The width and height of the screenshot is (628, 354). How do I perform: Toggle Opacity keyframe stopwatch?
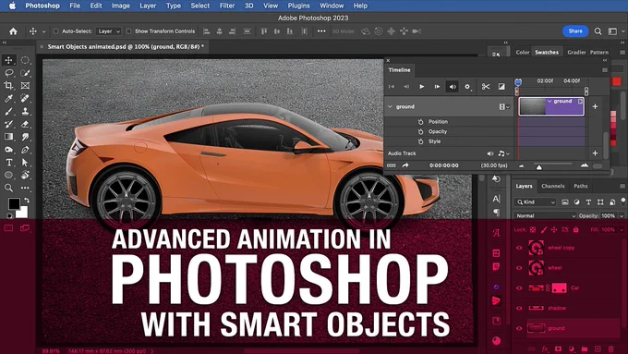(420, 131)
